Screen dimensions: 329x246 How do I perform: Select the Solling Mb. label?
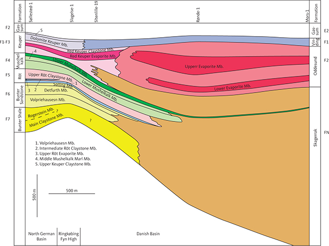pos(63,85)
